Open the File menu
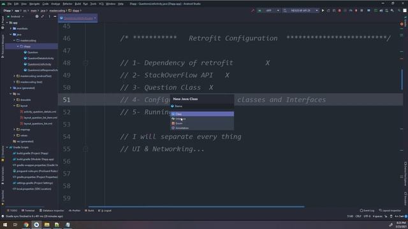The image size is (408, 229). point(10,4)
